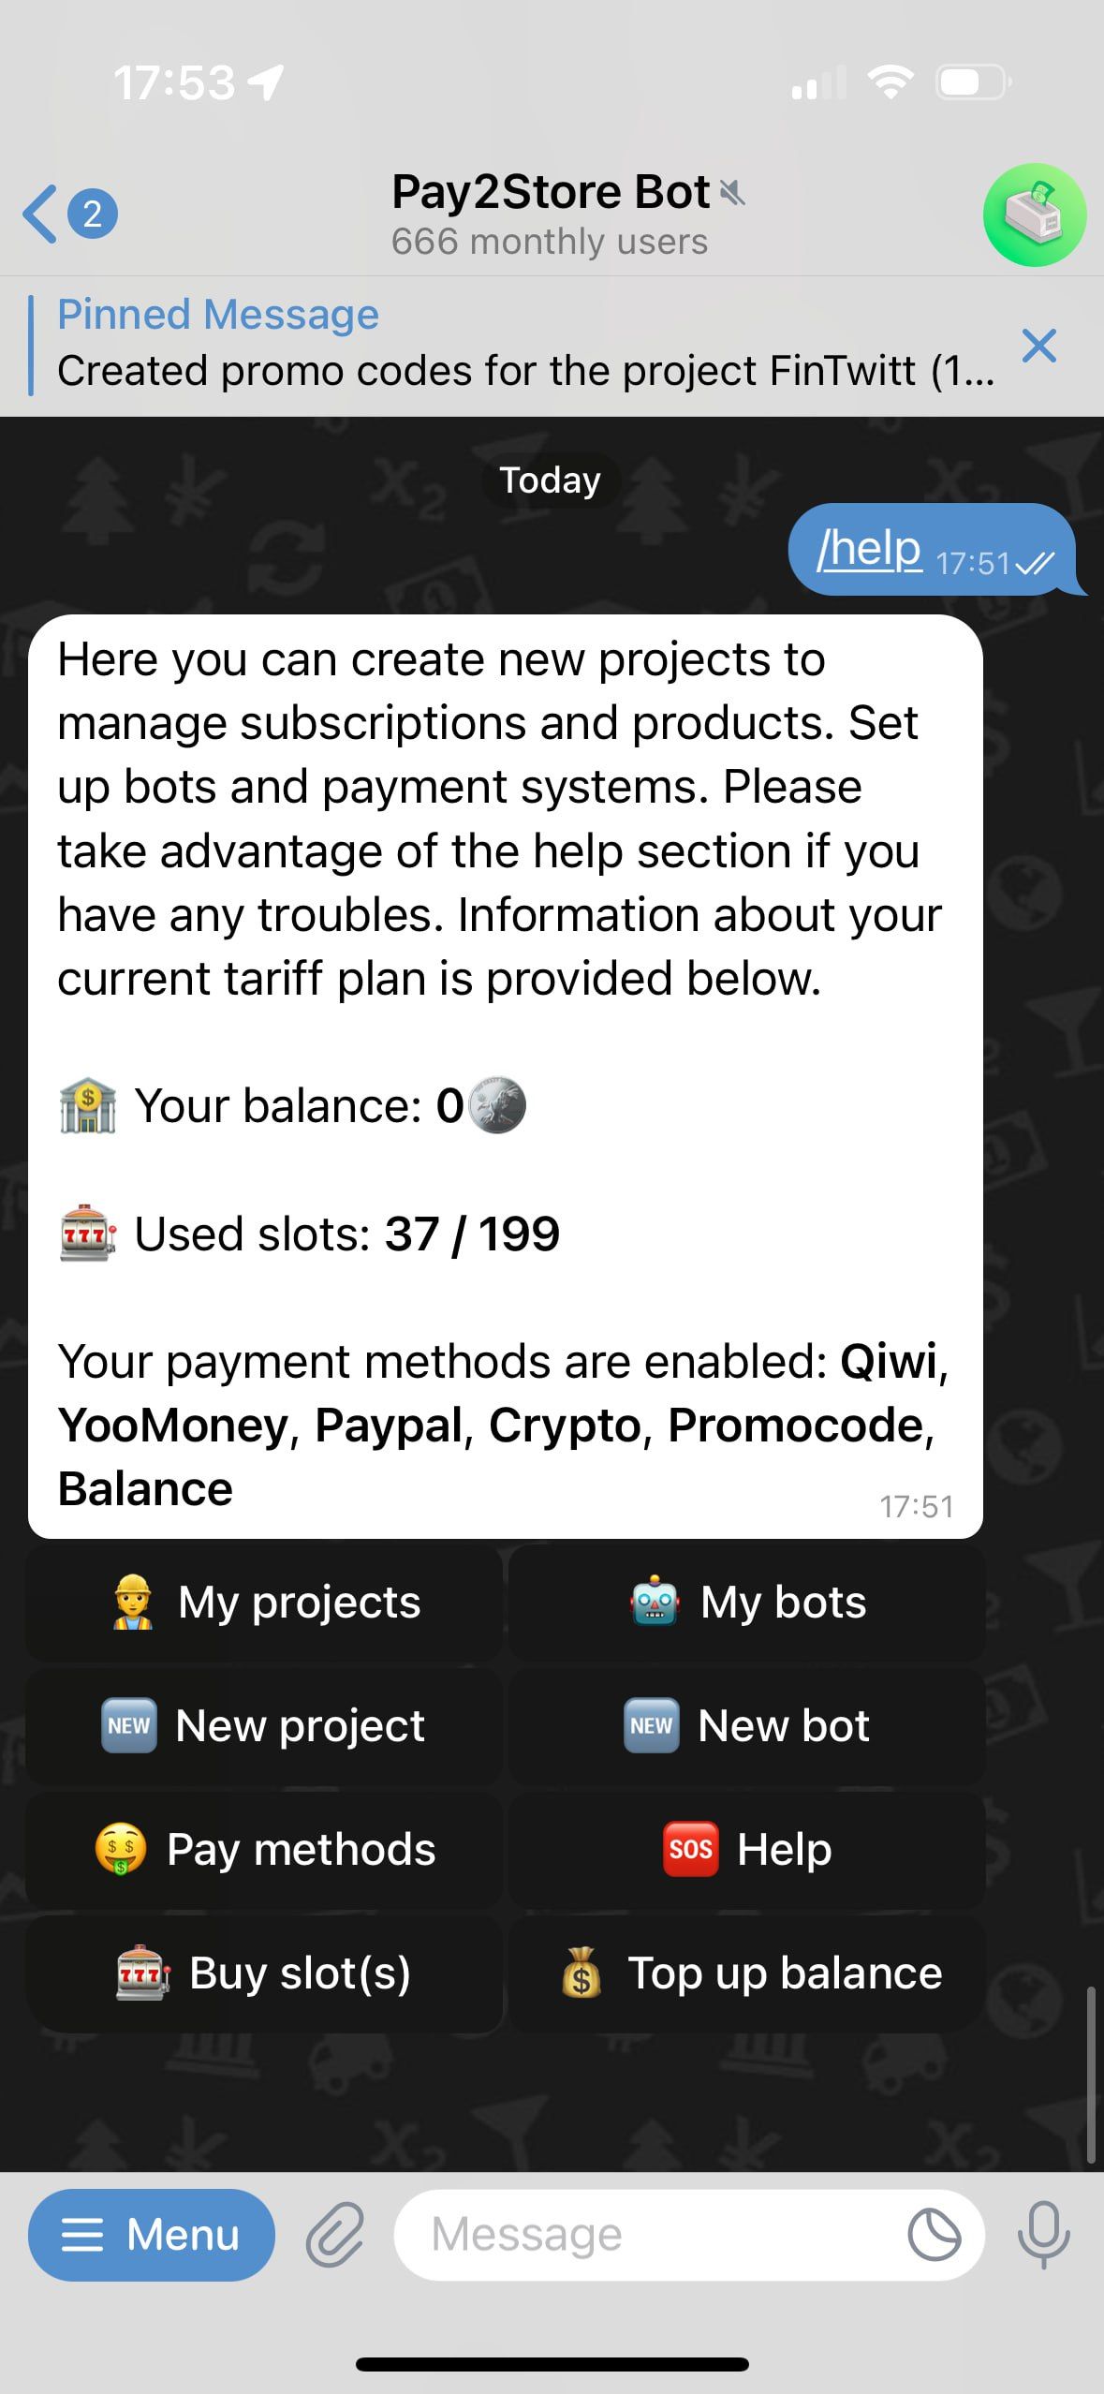Choose Top up balance
This screenshot has width=1104, height=2394.
tap(746, 1973)
